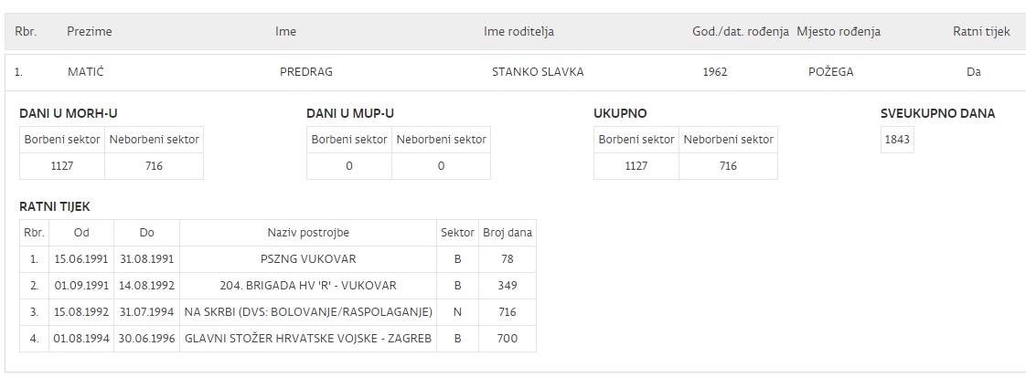Click the Ime column header
The image size is (1026, 388).
[285, 32]
